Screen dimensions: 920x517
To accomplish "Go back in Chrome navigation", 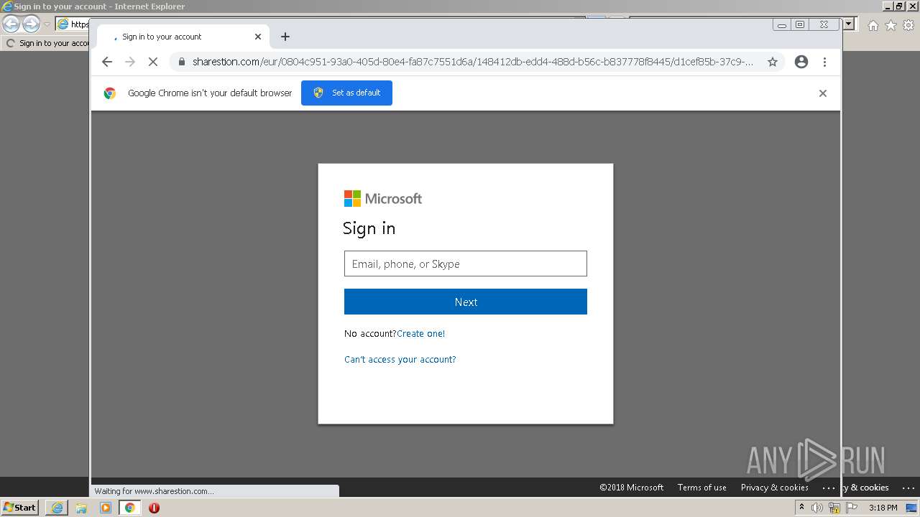I will (107, 62).
